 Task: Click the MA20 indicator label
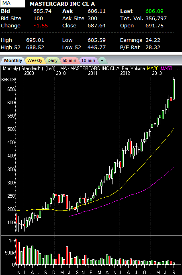(153, 68)
